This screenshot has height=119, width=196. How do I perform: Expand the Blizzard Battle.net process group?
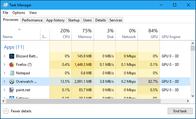pos(5,56)
